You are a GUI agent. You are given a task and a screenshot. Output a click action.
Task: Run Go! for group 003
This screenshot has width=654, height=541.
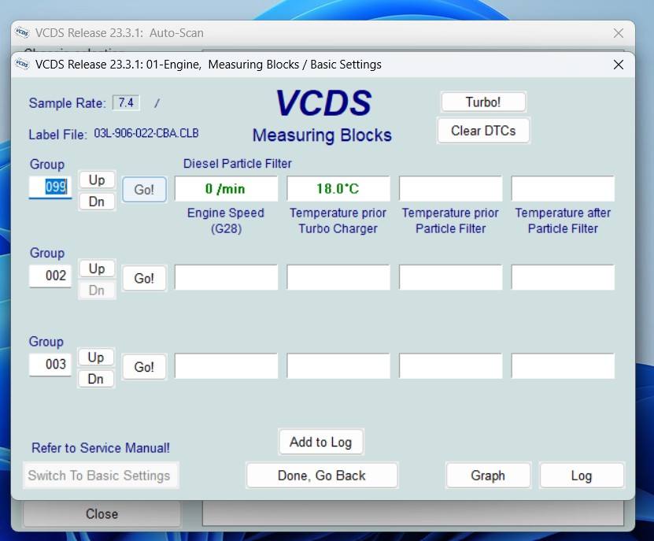pyautogui.click(x=144, y=367)
